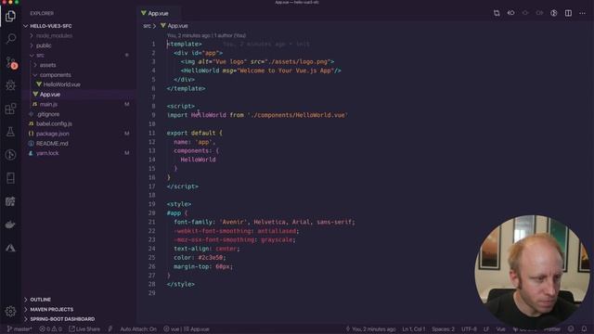This screenshot has width=594, height=334.
Task: Expand the SPRING-BOOT DASHBOARD section
Action: pyautogui.click(x=62, y=319)
